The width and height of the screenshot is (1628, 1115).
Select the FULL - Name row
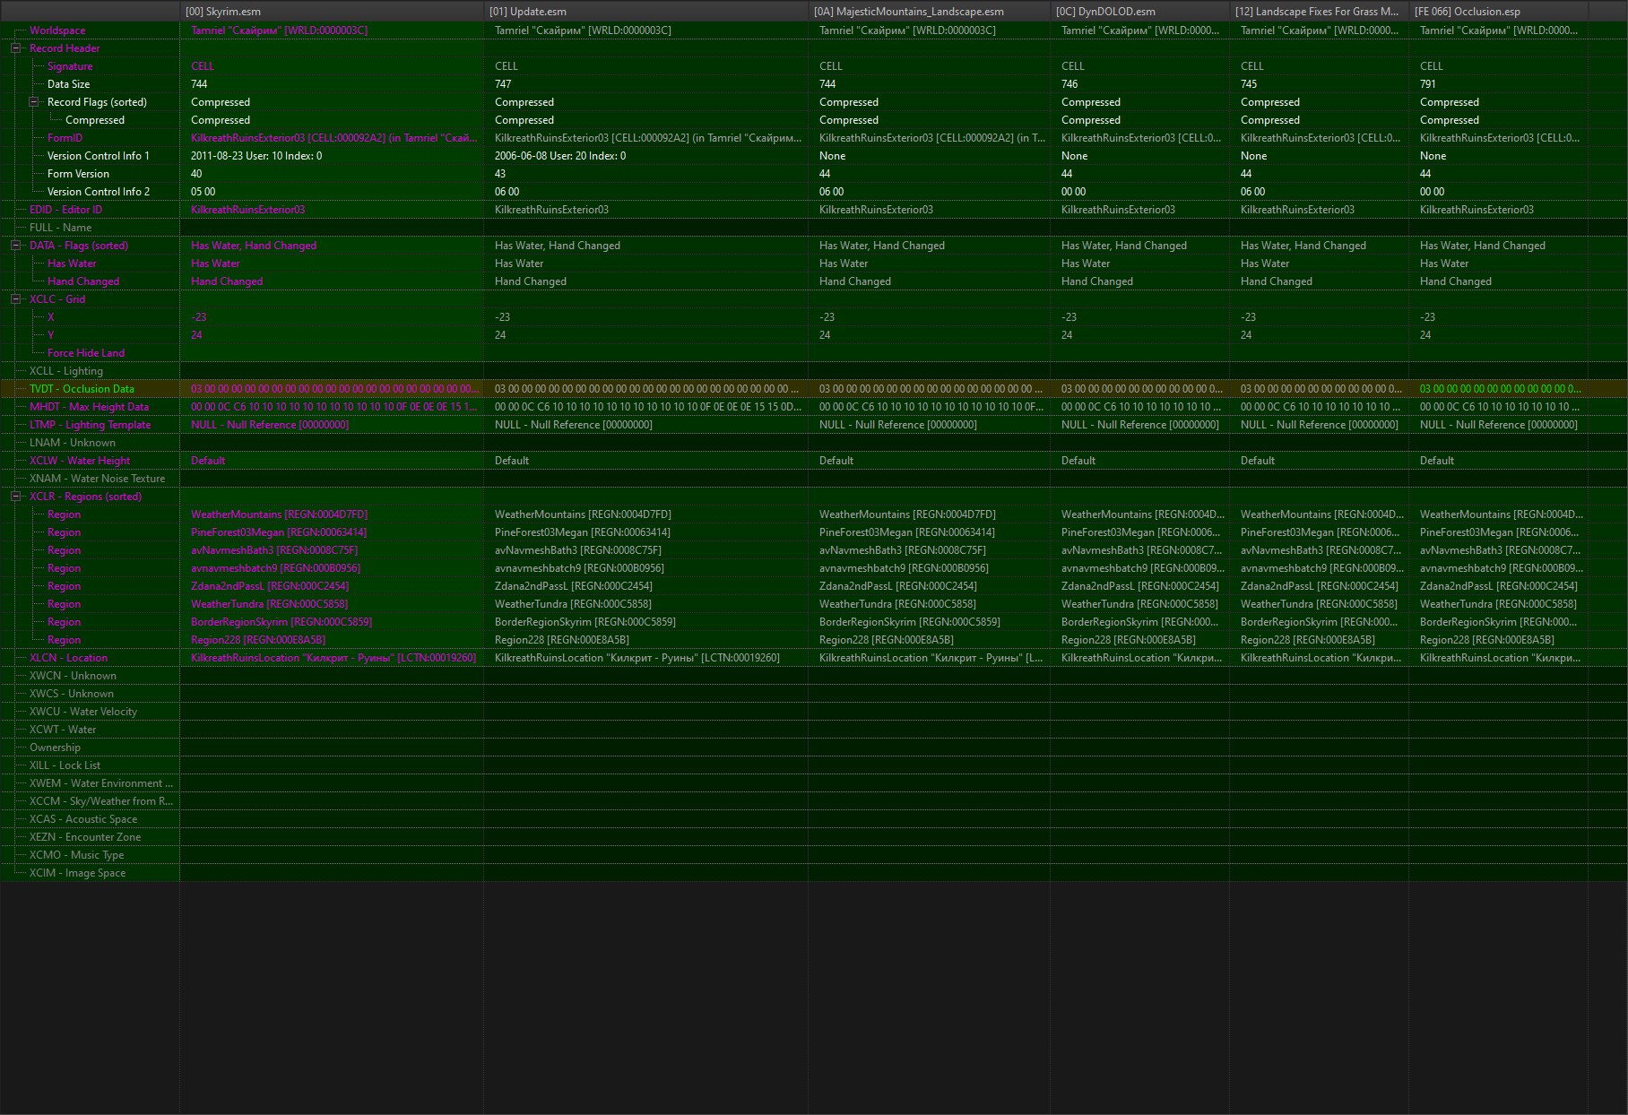pyautogui.click(x=60, y=228)
